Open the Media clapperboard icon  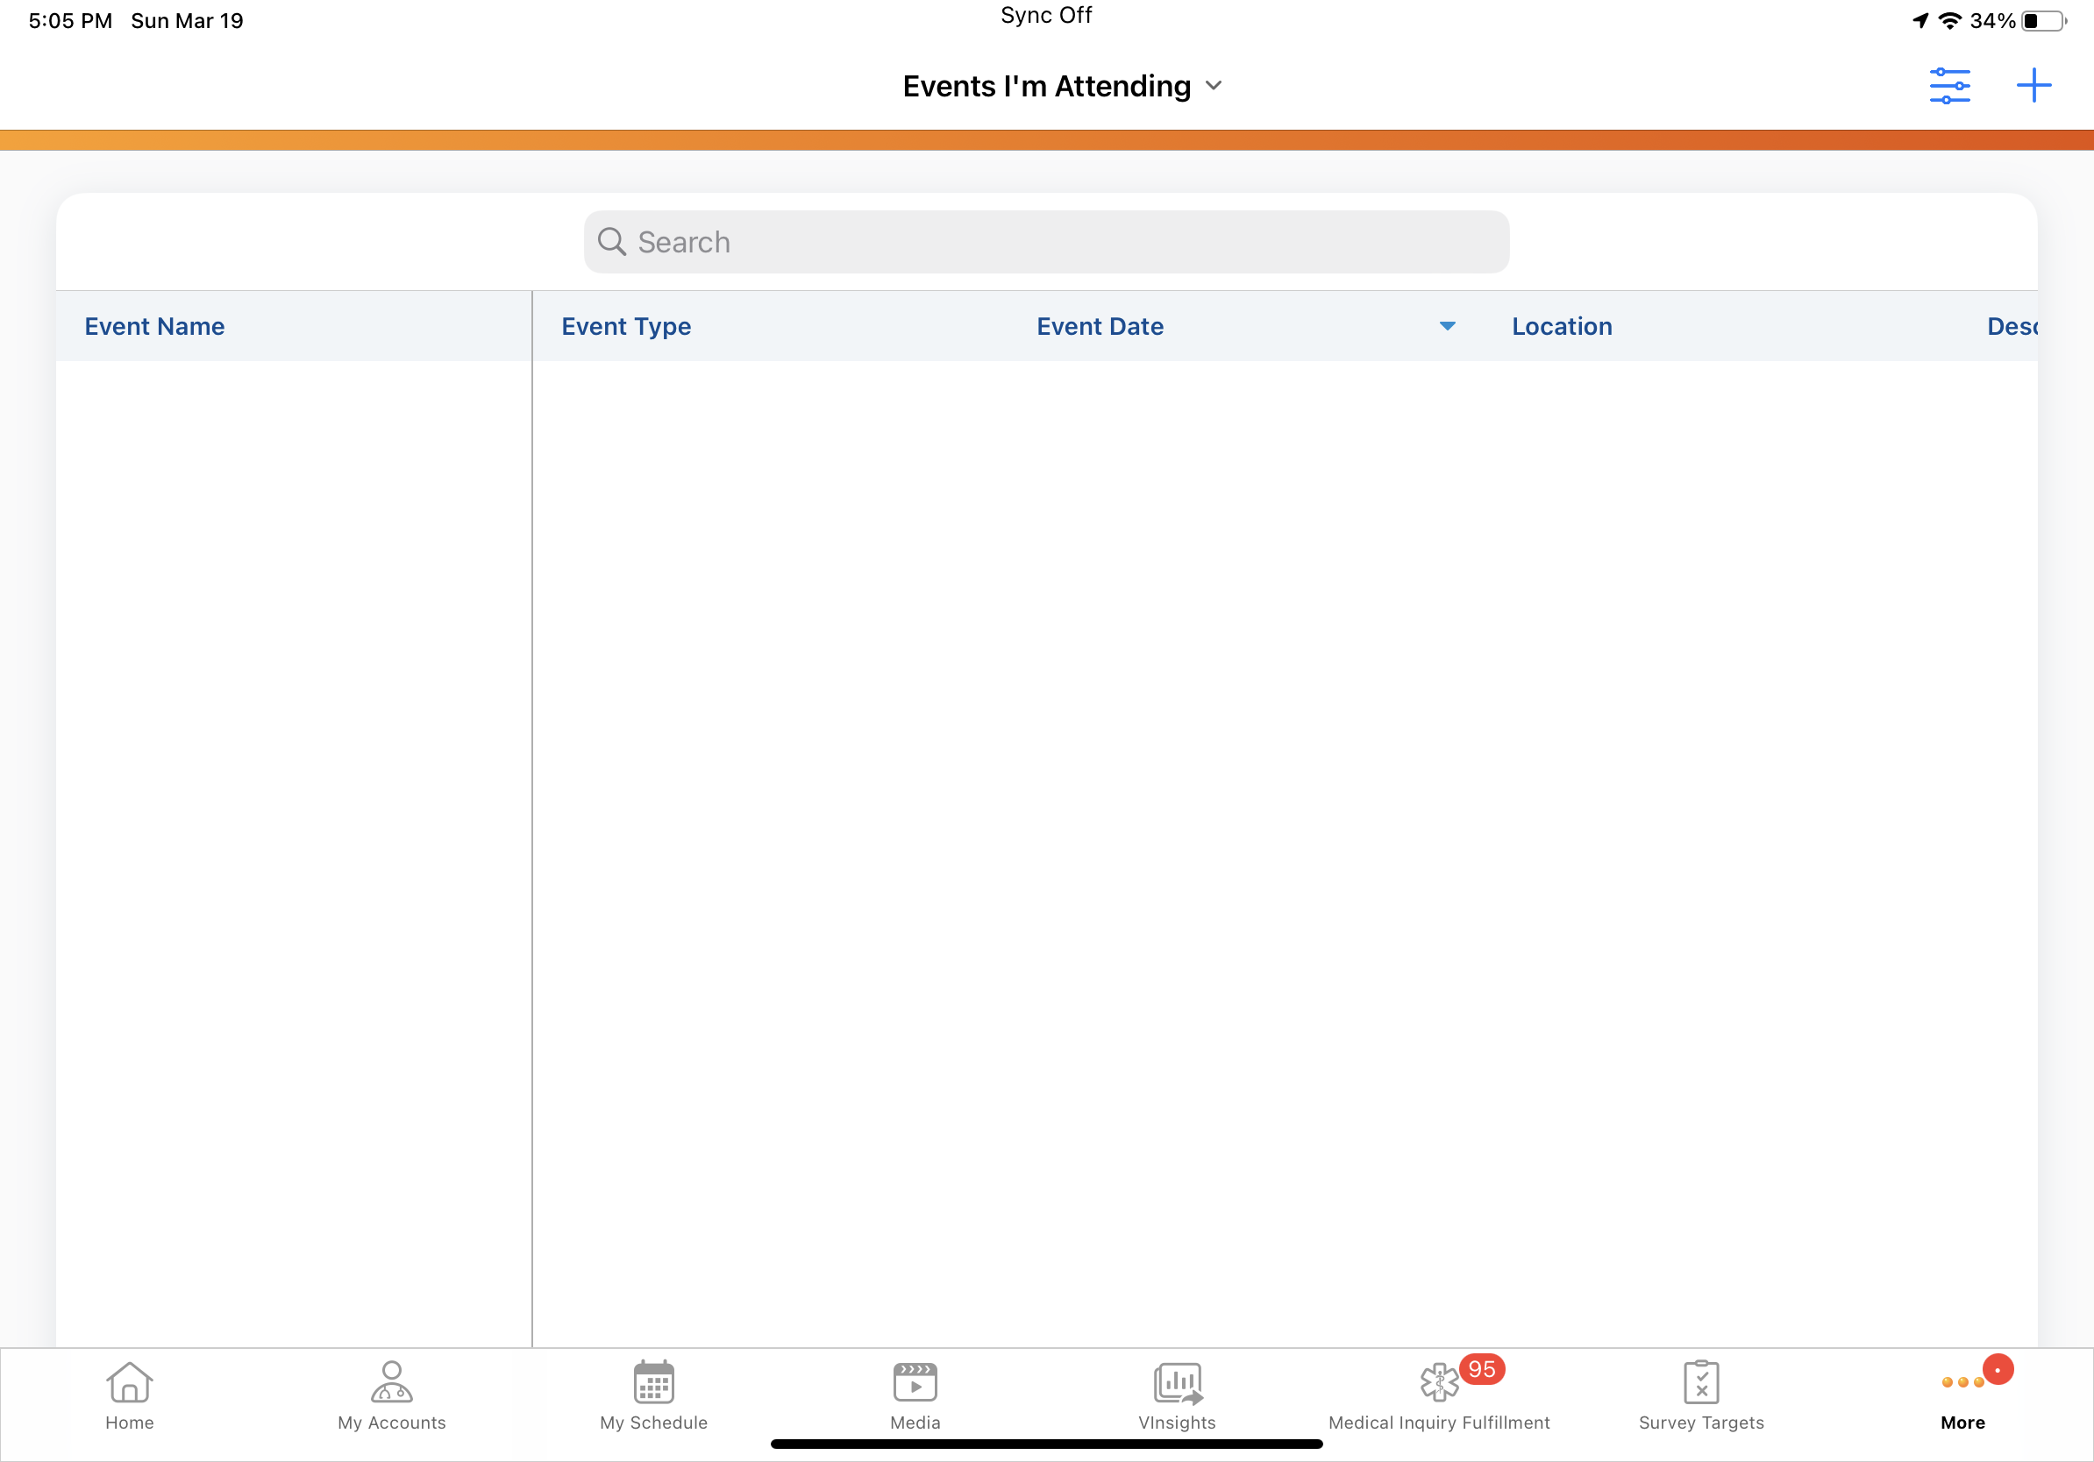coord(915,1381)
